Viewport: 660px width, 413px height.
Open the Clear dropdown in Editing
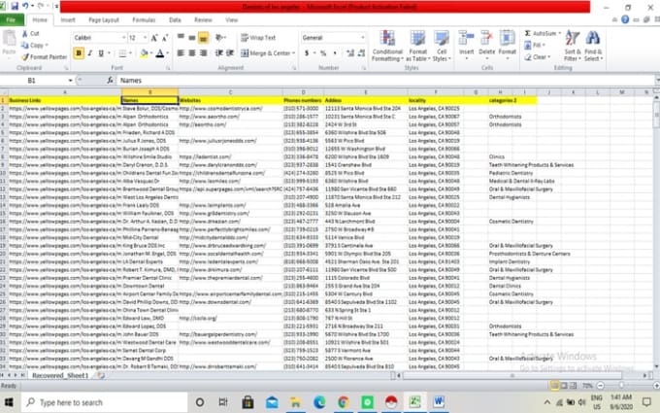click(538, 56)
